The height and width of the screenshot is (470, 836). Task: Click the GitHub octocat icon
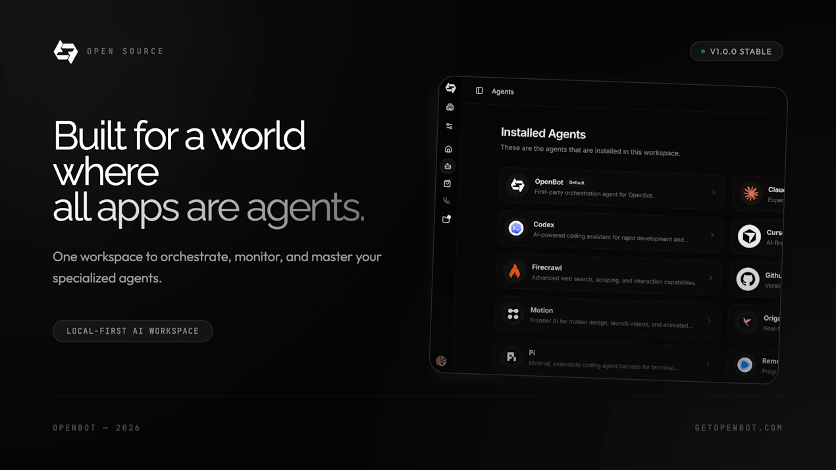pos(748,279)
